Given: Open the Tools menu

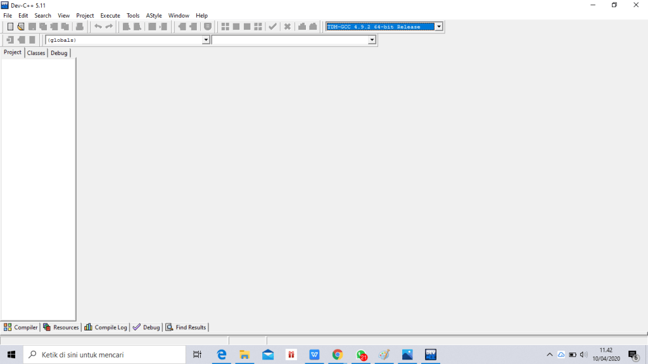Looking at the screenshot, I should point(133,15).
